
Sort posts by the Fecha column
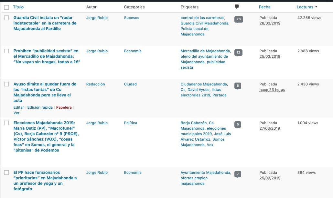click(264, 7)
